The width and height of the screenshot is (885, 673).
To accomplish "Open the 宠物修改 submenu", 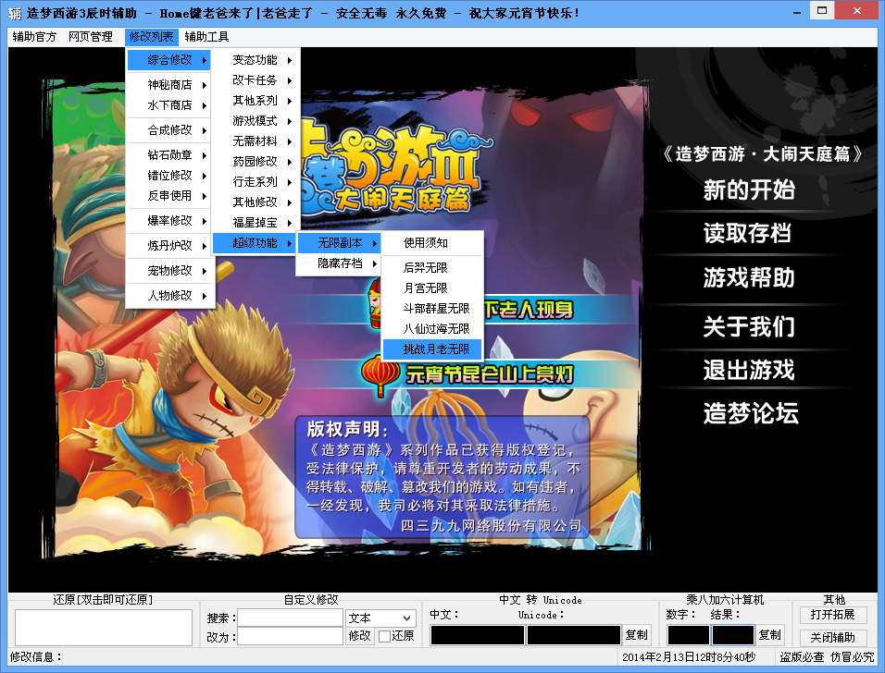I will point(169,271).
